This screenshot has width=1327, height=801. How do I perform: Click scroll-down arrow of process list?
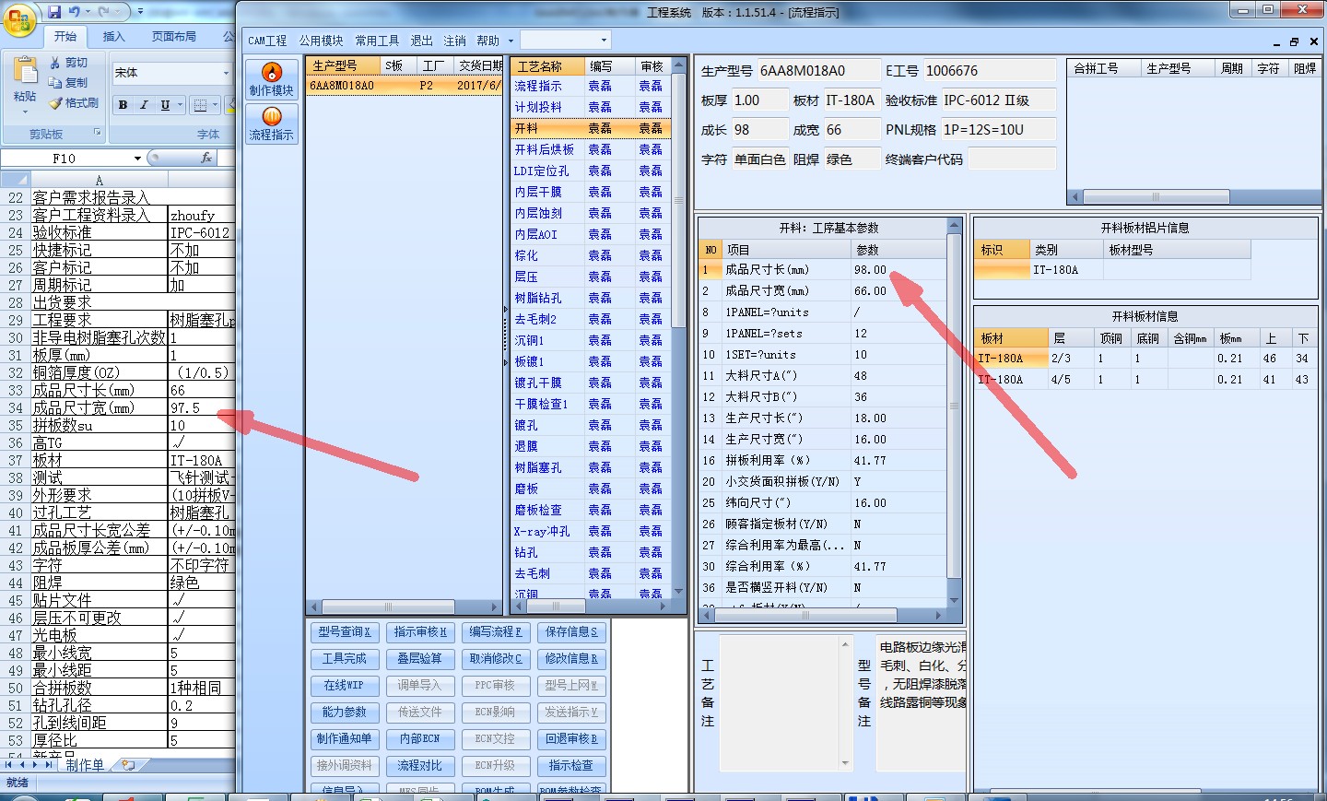[x=679, y=592]
